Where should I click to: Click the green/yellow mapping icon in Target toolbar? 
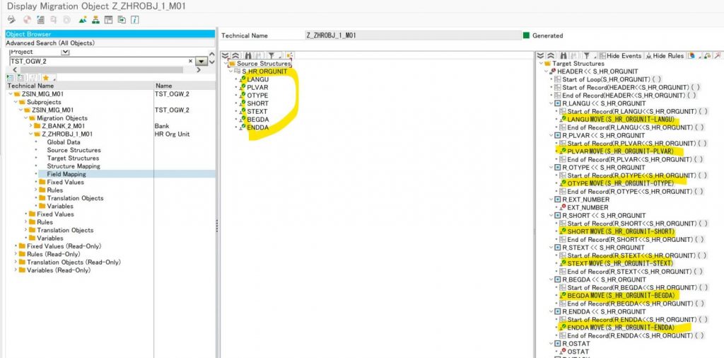[708, 55]
